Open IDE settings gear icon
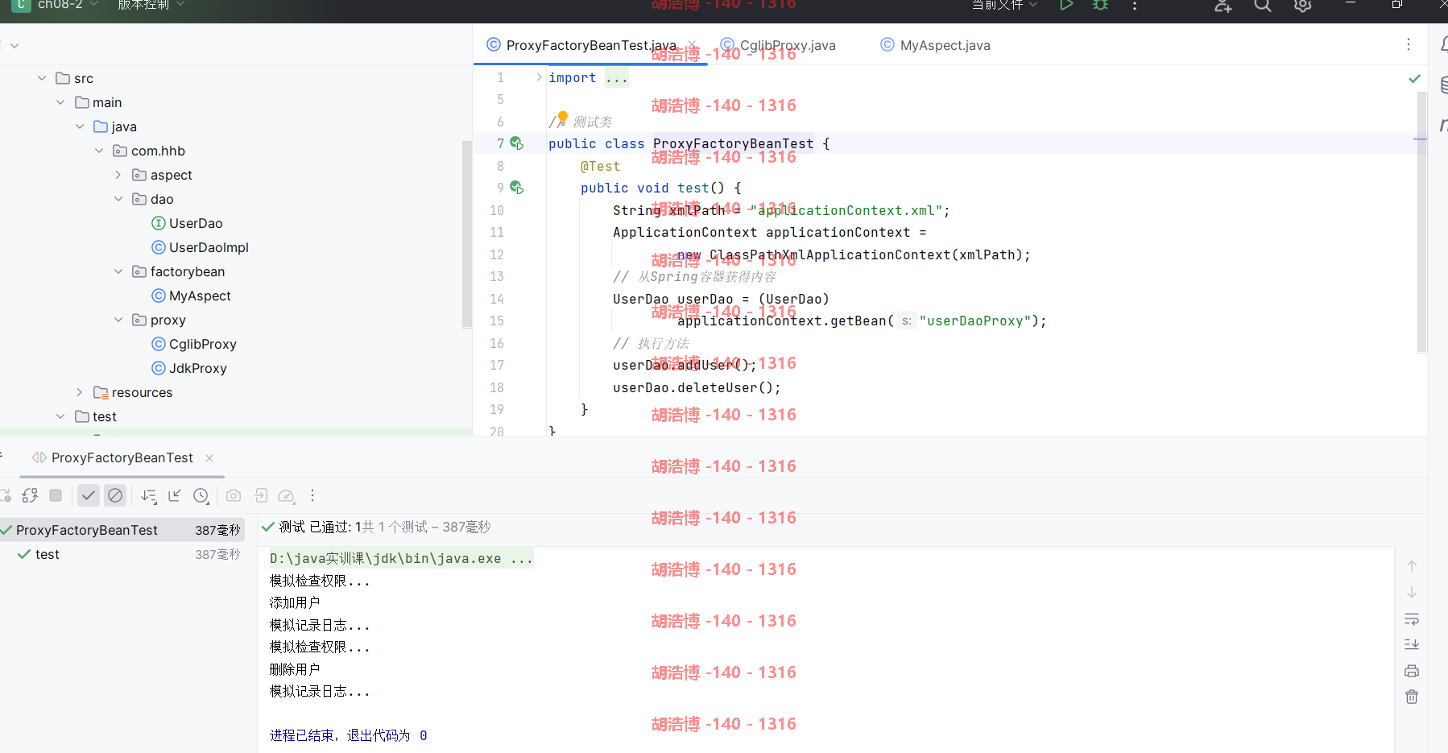The height and width of the screenshot is (753, 1448). tap(1303, 6)
